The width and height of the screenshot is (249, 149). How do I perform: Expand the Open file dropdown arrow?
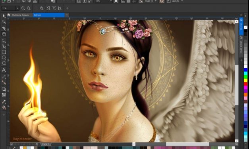click(14, 1)
